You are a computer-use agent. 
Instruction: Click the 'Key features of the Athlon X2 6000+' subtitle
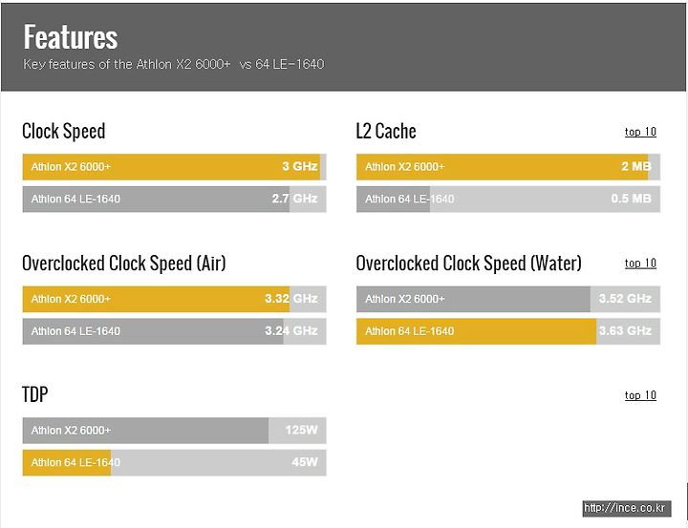[174, 64]
